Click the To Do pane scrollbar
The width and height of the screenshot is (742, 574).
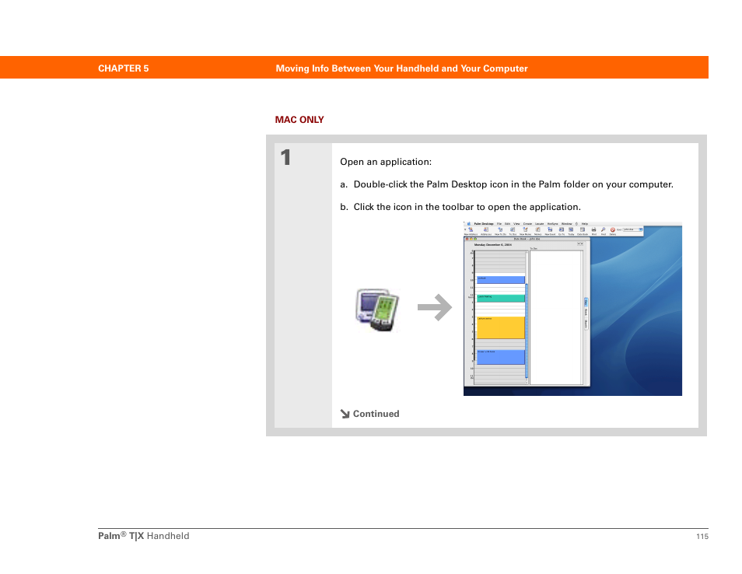583,317
